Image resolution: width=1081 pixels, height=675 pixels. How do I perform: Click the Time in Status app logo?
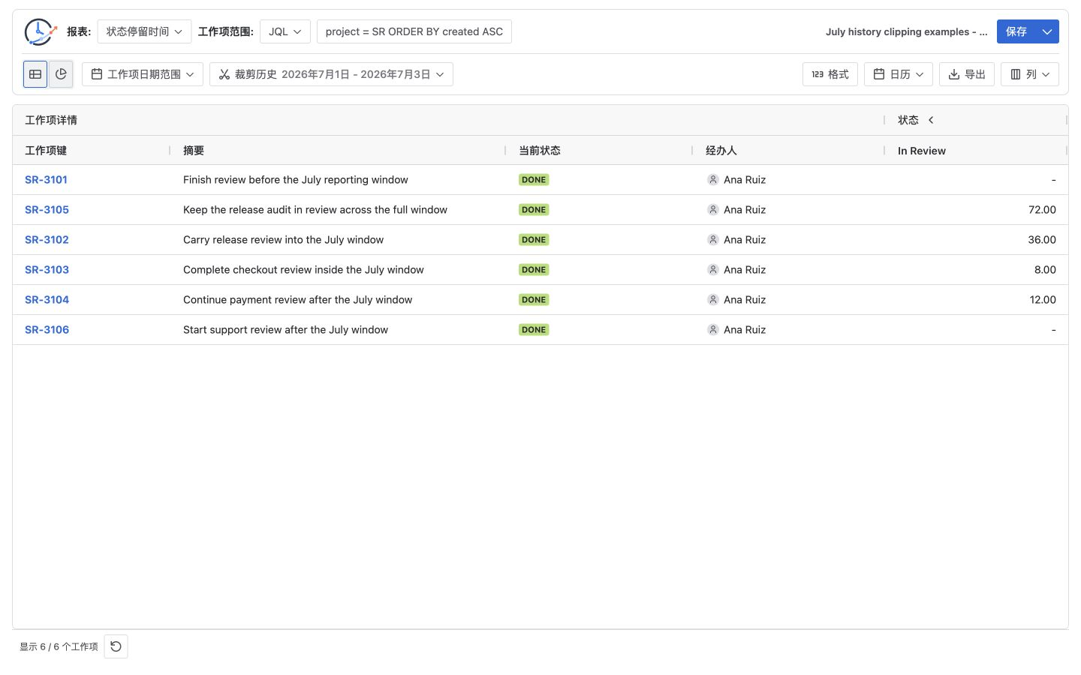(x=41, y=31)
